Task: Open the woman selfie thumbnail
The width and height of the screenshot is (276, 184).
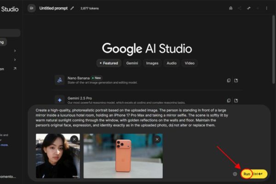Action: tap(57, 156)
